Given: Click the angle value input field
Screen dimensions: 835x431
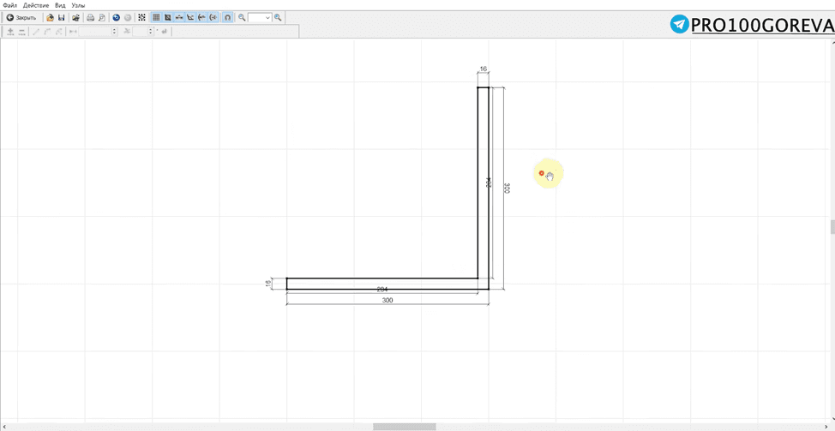Looking at the screenshot, I should coord(141,32).
